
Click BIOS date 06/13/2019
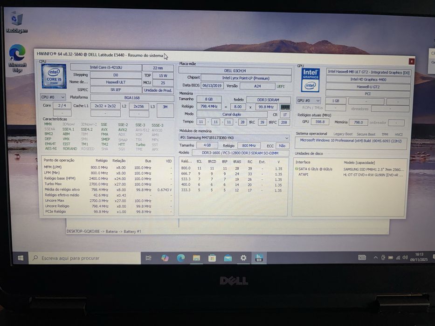(212, 86)
